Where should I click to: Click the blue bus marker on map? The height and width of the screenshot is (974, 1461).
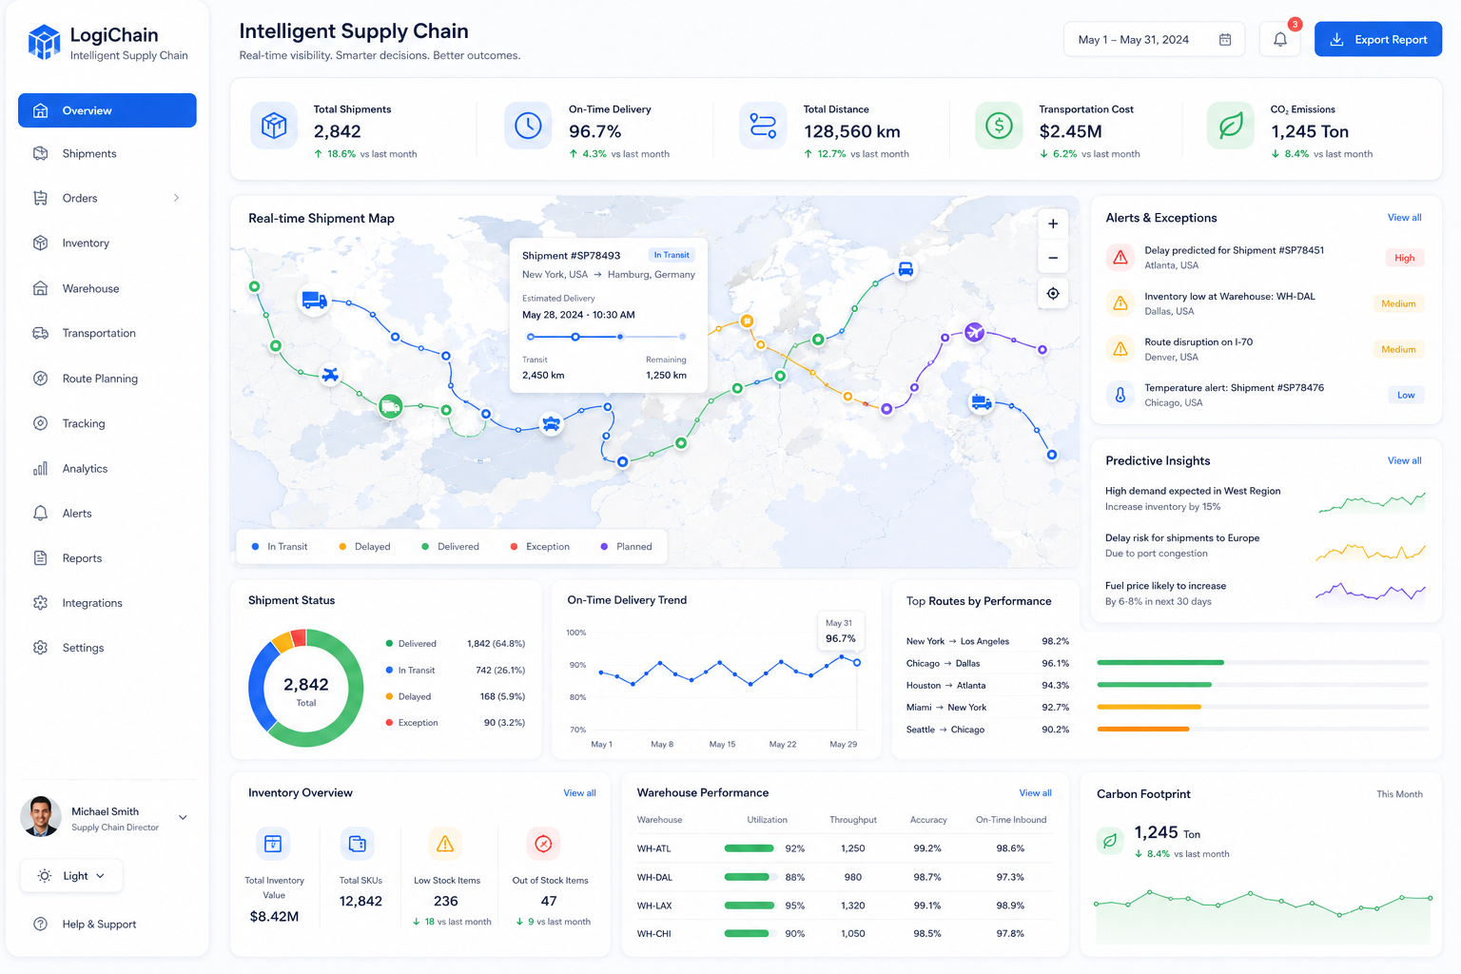[x=906, y=270]
